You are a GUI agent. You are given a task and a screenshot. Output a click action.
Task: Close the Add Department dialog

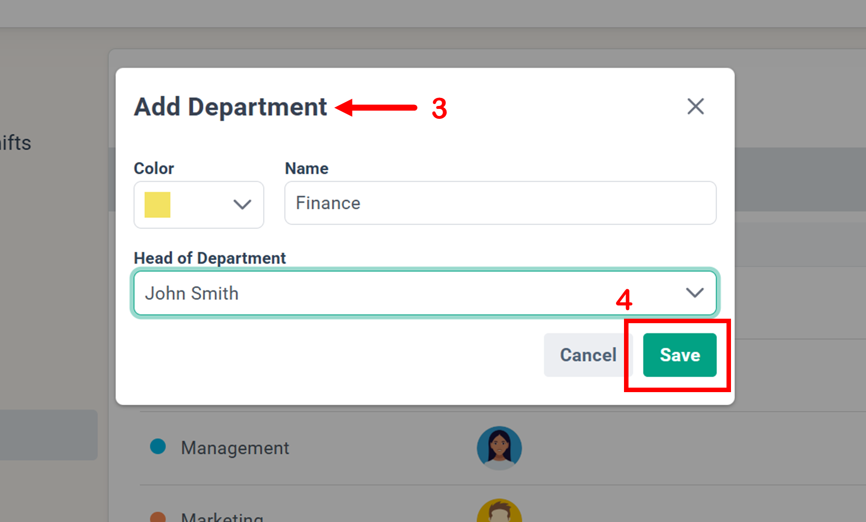695,106
